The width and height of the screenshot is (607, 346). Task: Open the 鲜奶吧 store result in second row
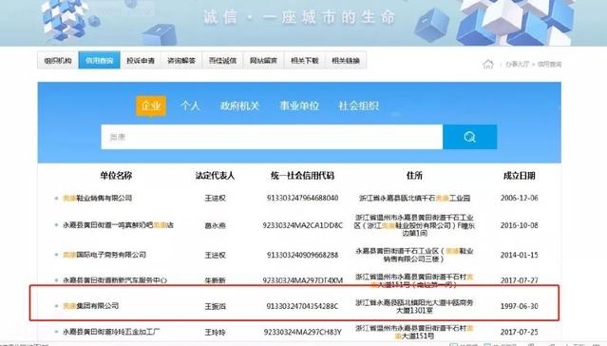[119, 224]
